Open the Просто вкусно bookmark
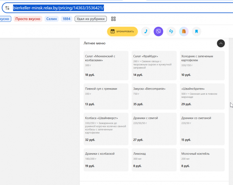The width and height of the screenshot is (233, 185). (28, 19)
